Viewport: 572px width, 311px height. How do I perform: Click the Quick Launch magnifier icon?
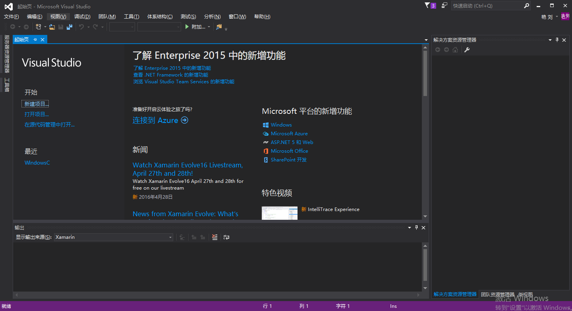(526, 6)
